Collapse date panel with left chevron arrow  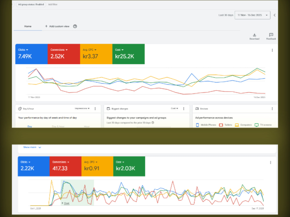[275, 15]
